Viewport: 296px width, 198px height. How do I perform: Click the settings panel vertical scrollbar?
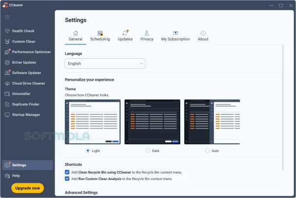[283, 108]
